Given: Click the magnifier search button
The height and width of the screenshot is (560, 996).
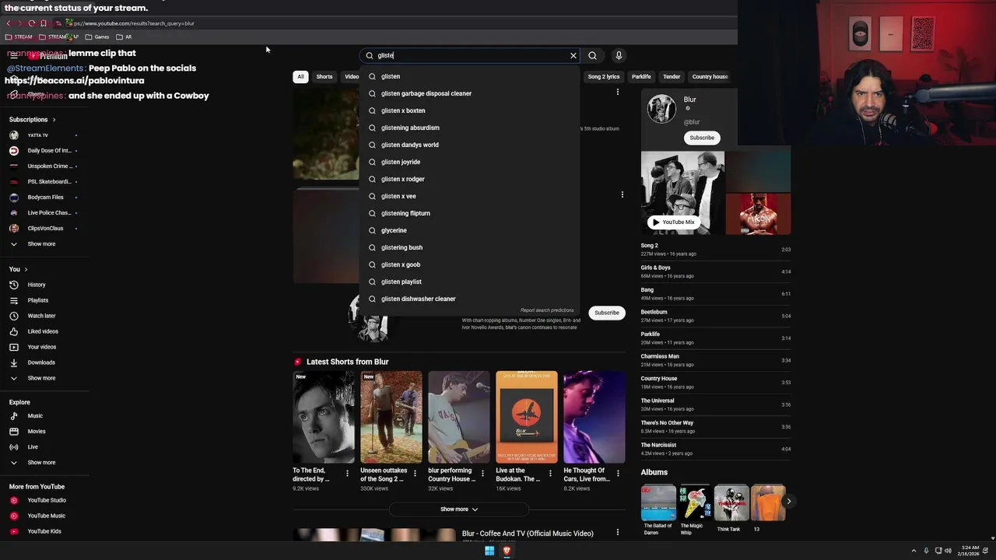Looking at the screenshot, I should [592, 55].
